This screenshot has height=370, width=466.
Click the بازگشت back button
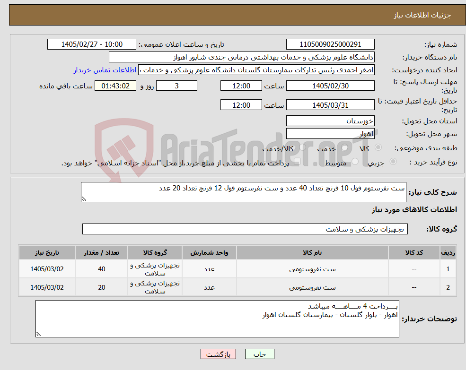218,354
